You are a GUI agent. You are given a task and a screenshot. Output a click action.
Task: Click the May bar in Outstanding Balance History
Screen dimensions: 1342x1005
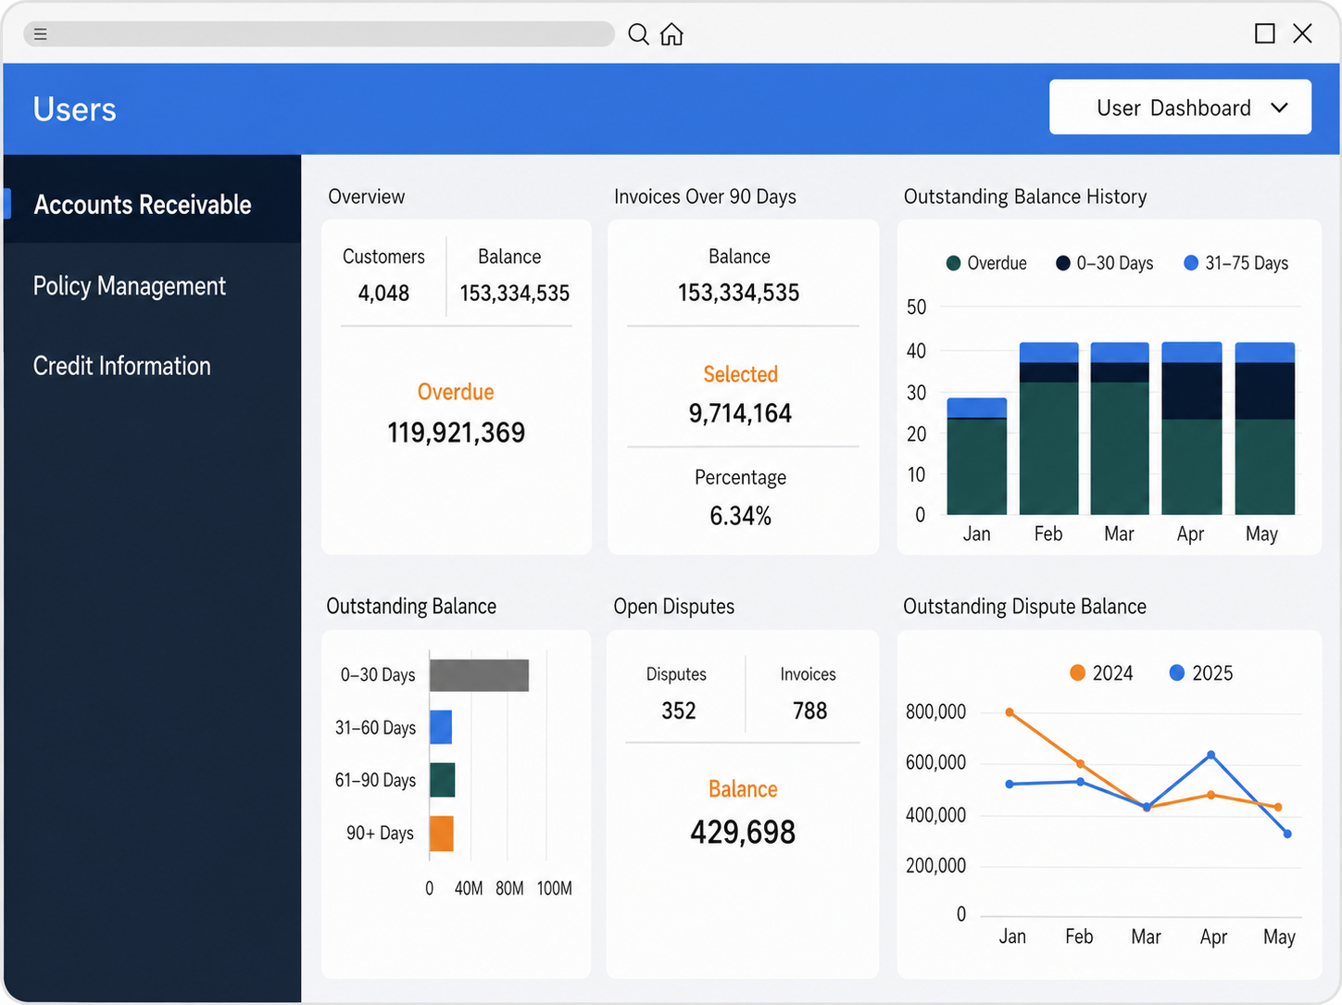[1265, 429]
